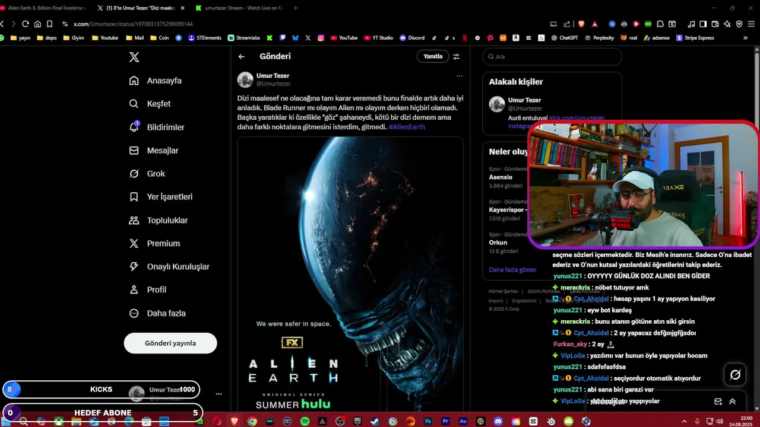The width and height of the screenshot is (760, 427).
Task: Focus the Ara search field
Action: [x=552, y=56]
